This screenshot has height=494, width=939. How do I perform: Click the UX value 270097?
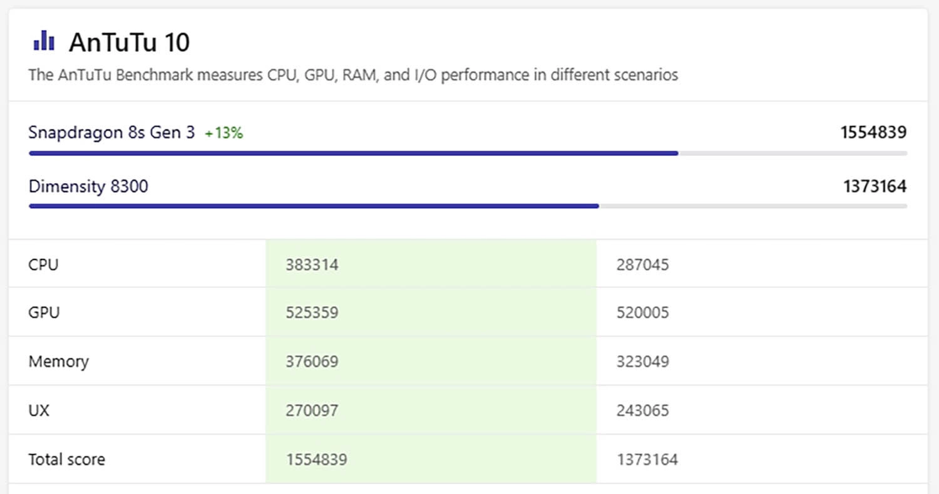point(312,411)
